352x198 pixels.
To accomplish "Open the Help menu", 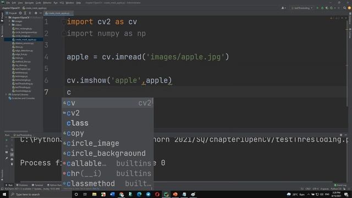I will pyautogui.click(x=79, y=3).
